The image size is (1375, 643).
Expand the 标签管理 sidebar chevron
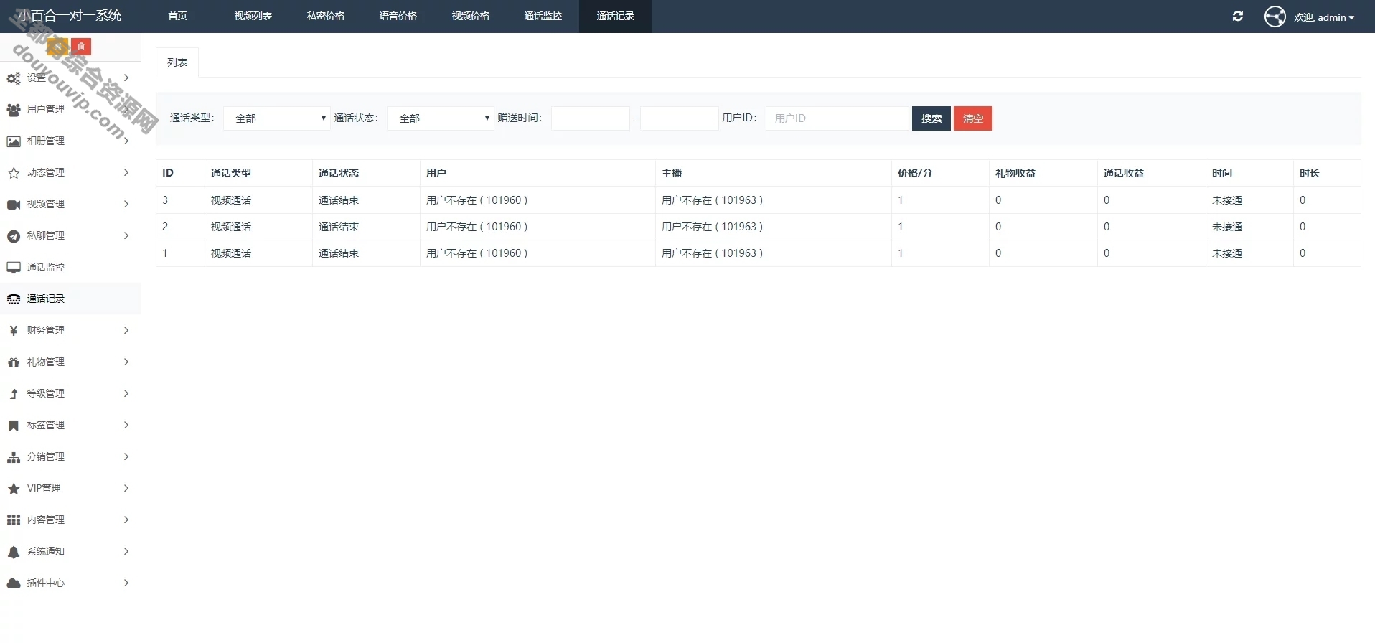pyautogui.click(x=126, y=425)
